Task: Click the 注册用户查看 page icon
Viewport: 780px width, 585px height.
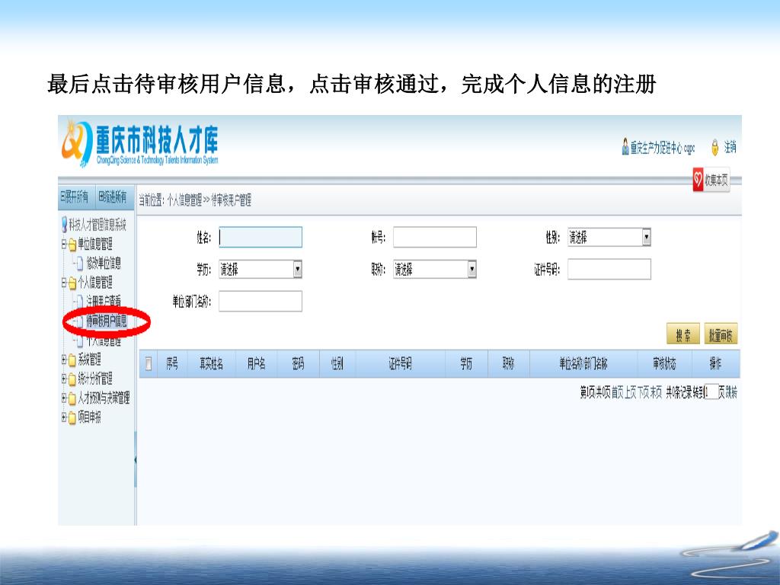Action: pyautogui.click(x=80, y=302)
